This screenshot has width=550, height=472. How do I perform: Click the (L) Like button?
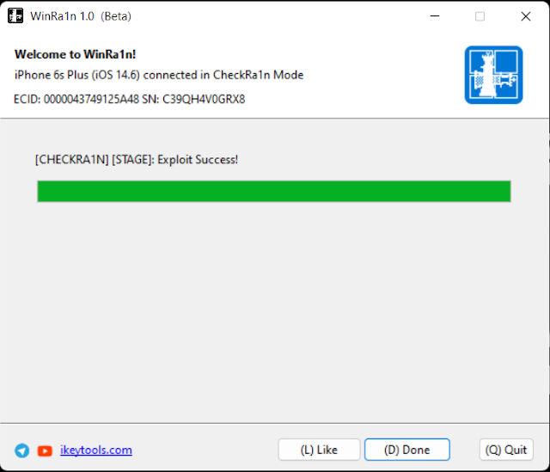tap(319, 450)
